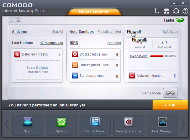Click the Network Intrusions red monitor icon
Screen dimensions: 190x140
[x=132, y=76]
